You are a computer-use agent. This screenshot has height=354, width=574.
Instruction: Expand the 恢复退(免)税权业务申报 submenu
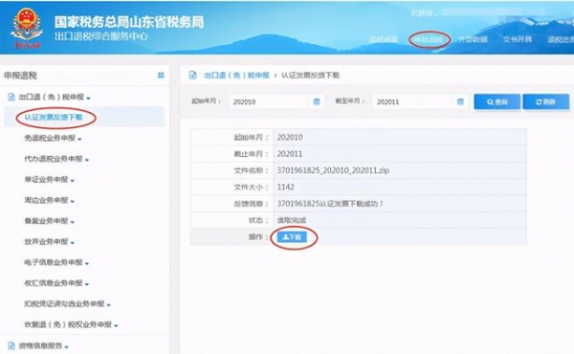click(x=71, y=324)
